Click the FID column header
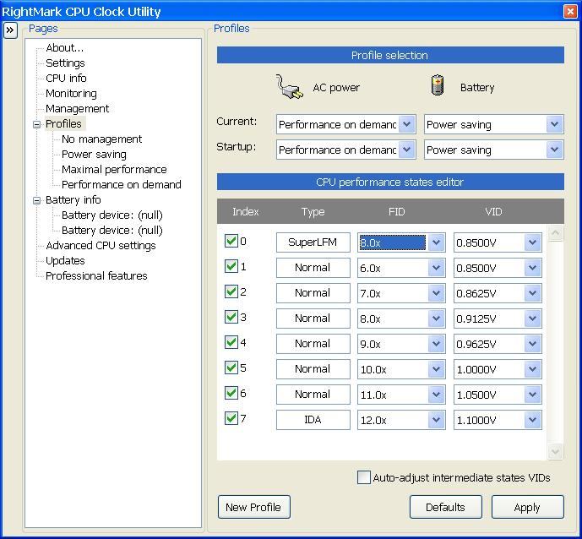The height and width of the screenshot is (539, 582). (396, 211)
